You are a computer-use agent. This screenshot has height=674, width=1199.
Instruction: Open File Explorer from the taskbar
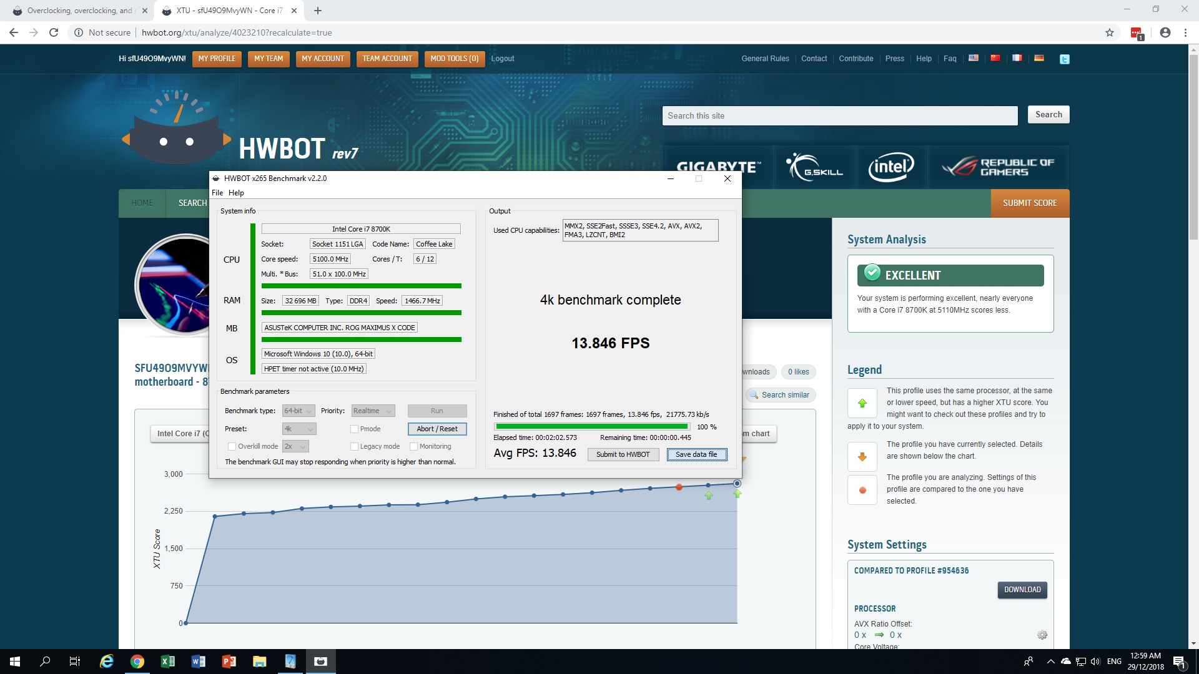pyautogui.click(x=260, y=662)
